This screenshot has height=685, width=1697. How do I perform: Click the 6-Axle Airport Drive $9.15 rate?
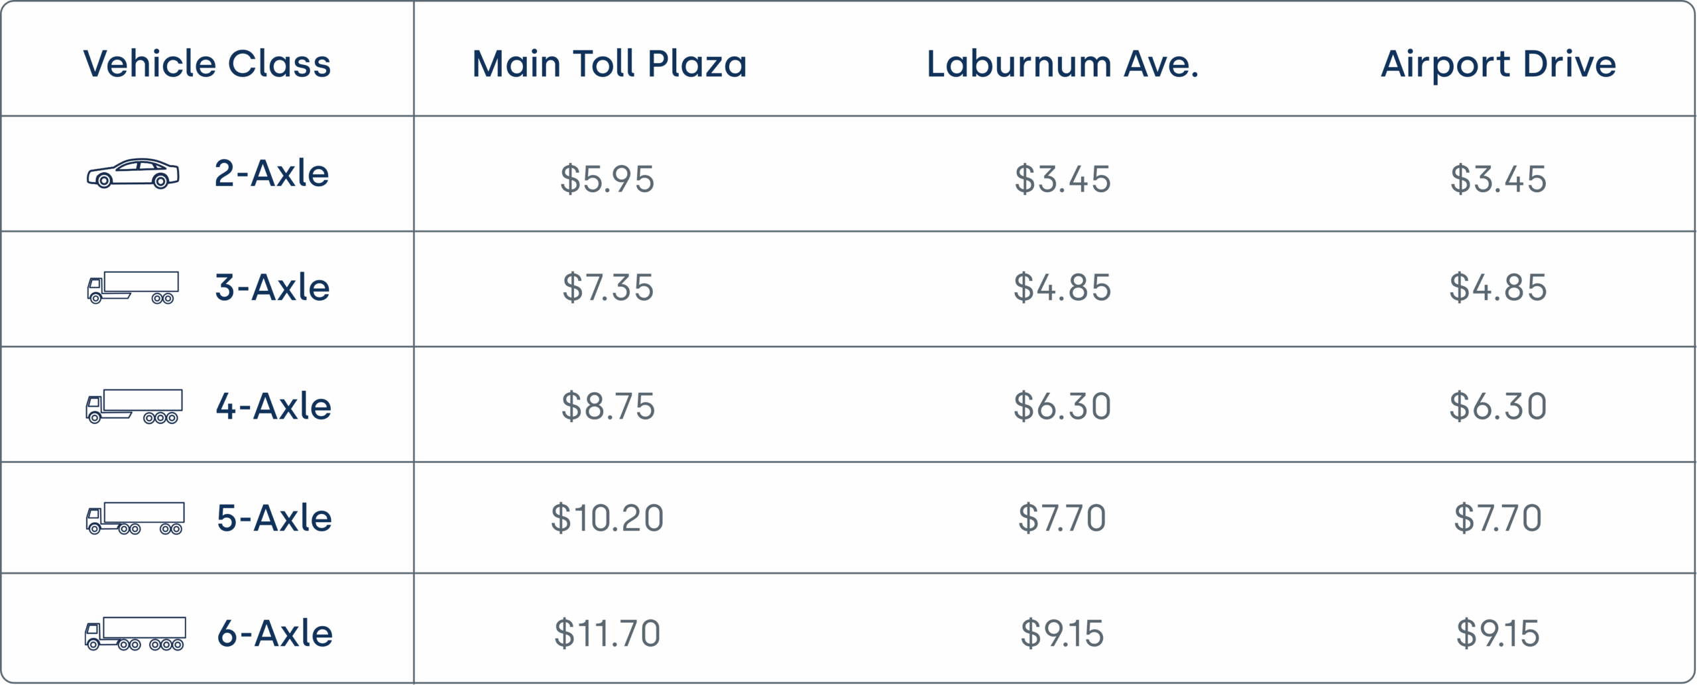point(1497,633)
